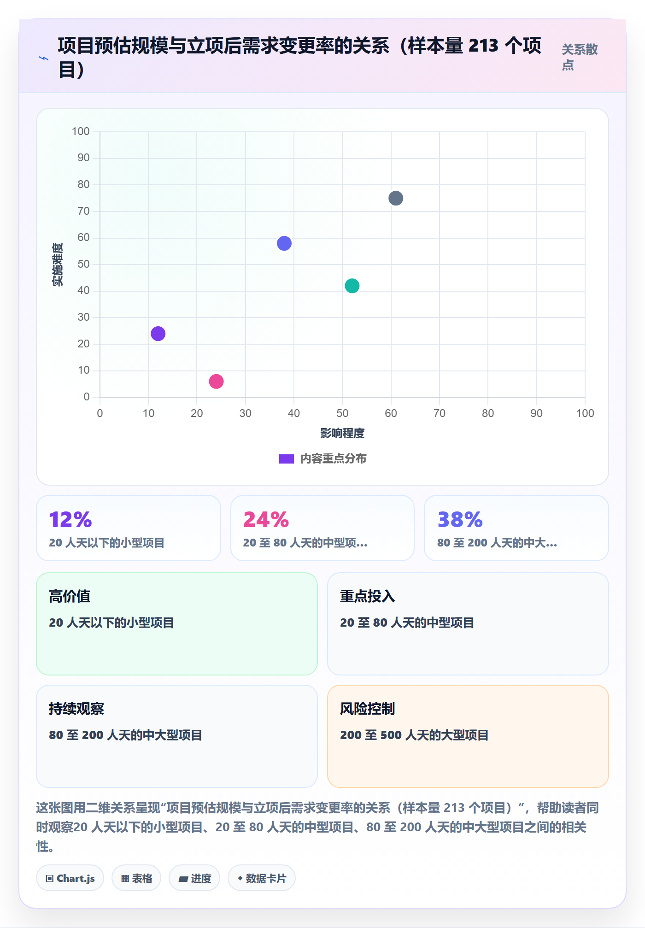The width and height of the screenshot is (645, 928).
Task: Select the 持续观察 quadrant card
Action: coord(177,736)
